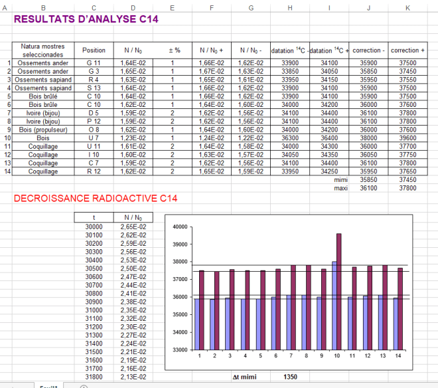The width and height of the screenshot is (438, 388).
Task: Click the 'maxi' label below the table
Action: click(341, 188)
